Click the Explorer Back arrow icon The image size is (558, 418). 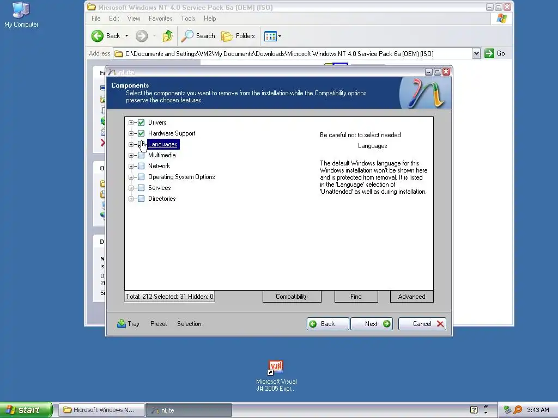(98, 36)
